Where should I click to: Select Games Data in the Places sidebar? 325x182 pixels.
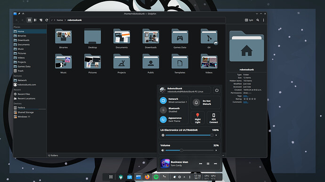(x=30, y=67)
